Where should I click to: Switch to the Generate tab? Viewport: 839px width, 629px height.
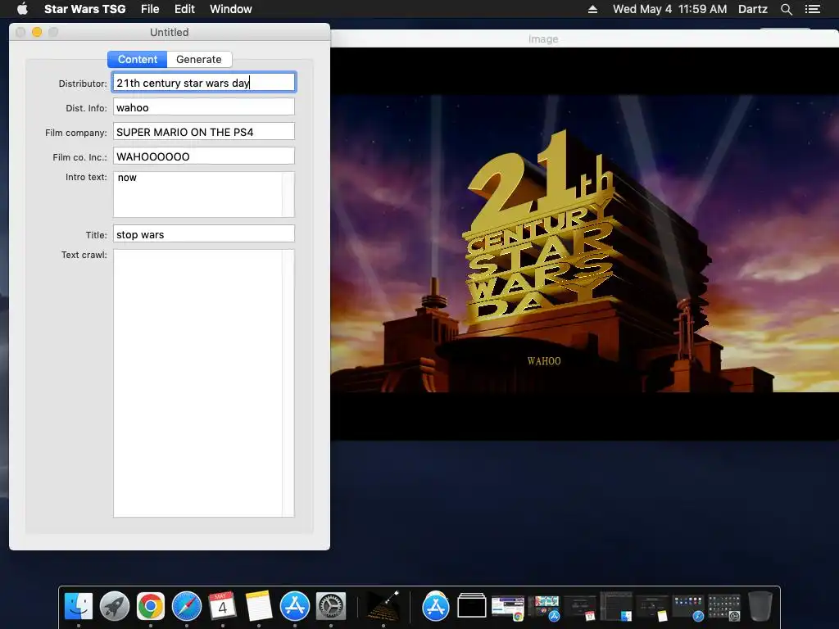tap(199, 59)
